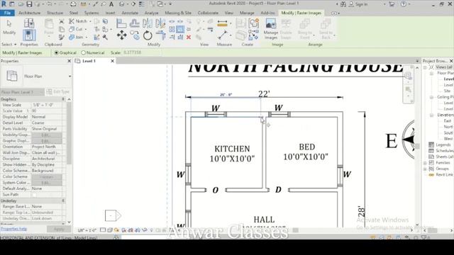Expand the Groups node in Project Browser
This screenshot has height=255, width=454.
tap(426, 169)
